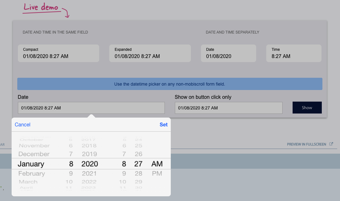Pick minute 28 in the wheel
The image size is (340, 201).
pyautogui.click(x=138, y=173)
